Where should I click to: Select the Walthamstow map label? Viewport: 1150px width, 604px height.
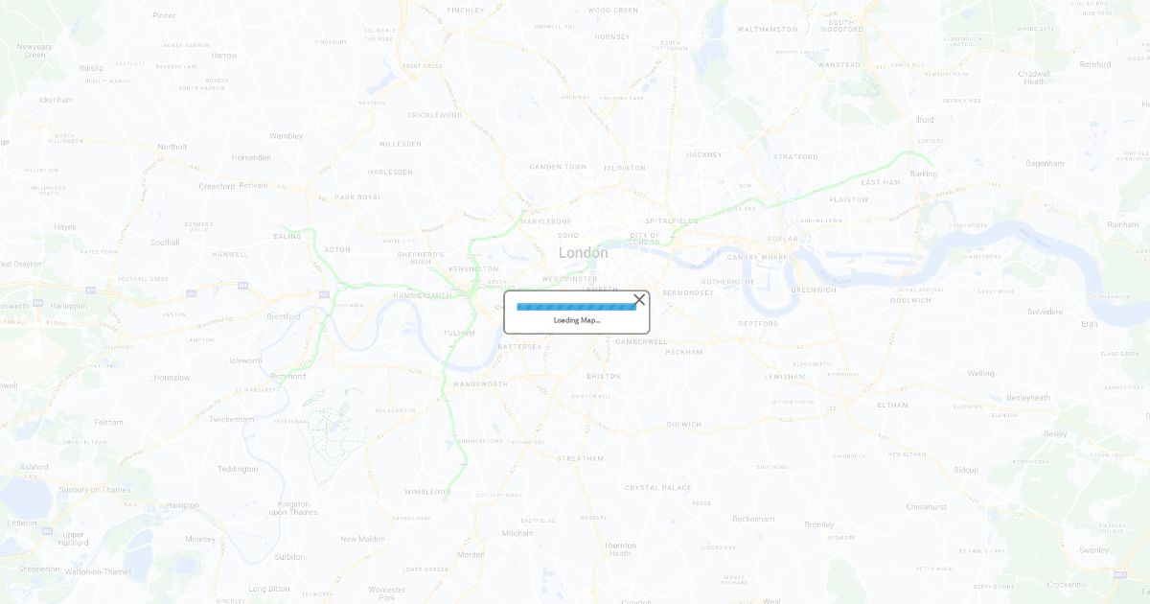[x=768, y=30]
